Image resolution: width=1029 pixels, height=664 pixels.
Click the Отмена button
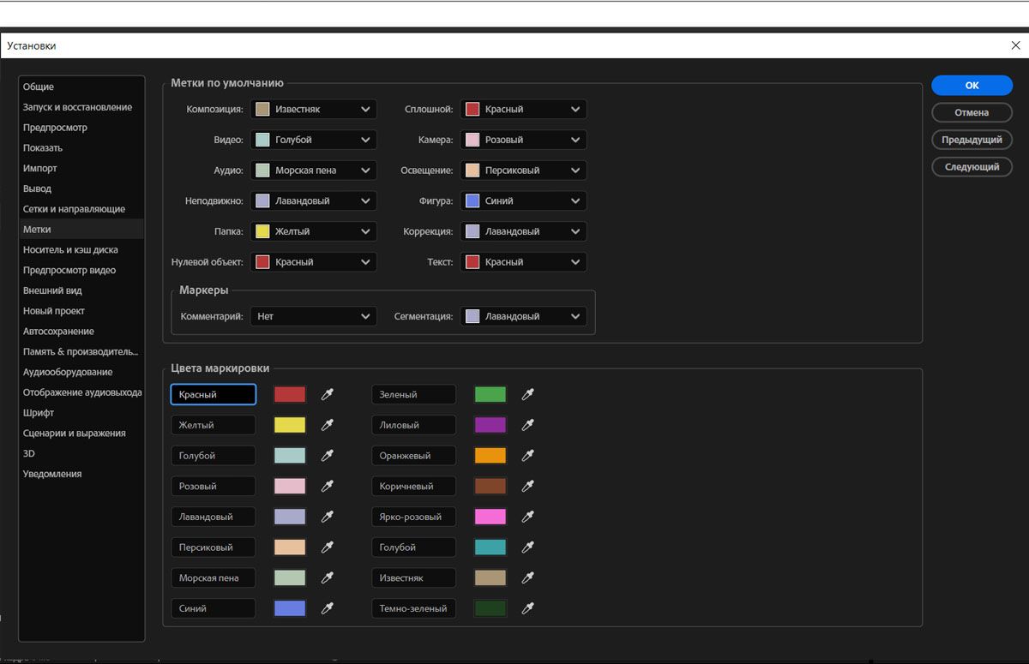tap(972, 112)
